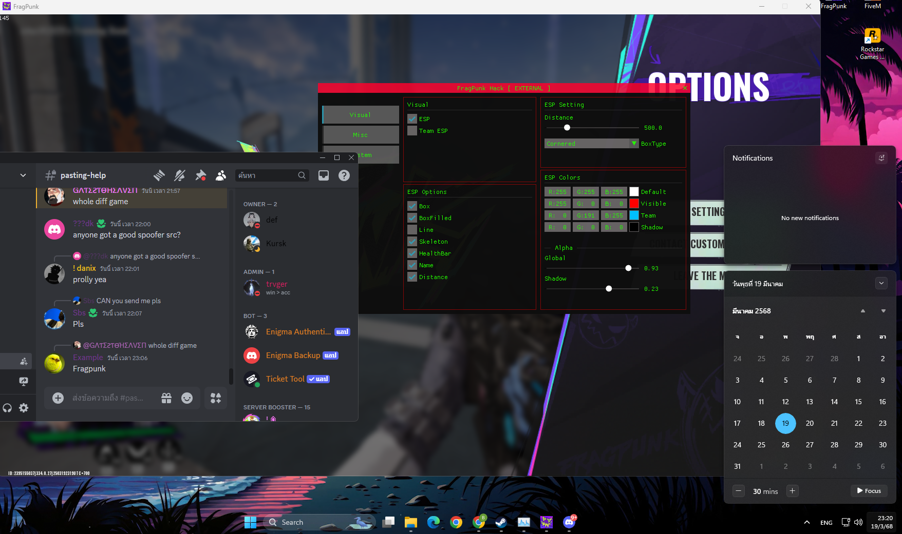Open Discord threads icon in pasting-help header

click(x=159, y=175)
